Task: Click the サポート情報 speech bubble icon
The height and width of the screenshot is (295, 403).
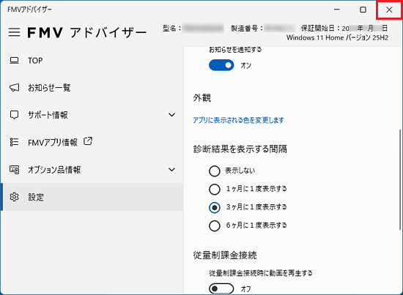Action: tap(14, 115)
